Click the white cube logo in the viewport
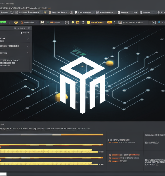This screenshot has width=165, height=176. (82, 85)
